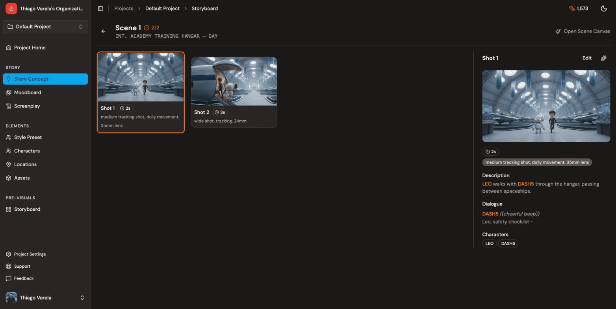Toggle dark mode with the moon icon
Screen dimensions: 616x309
(x=604, y=8)
